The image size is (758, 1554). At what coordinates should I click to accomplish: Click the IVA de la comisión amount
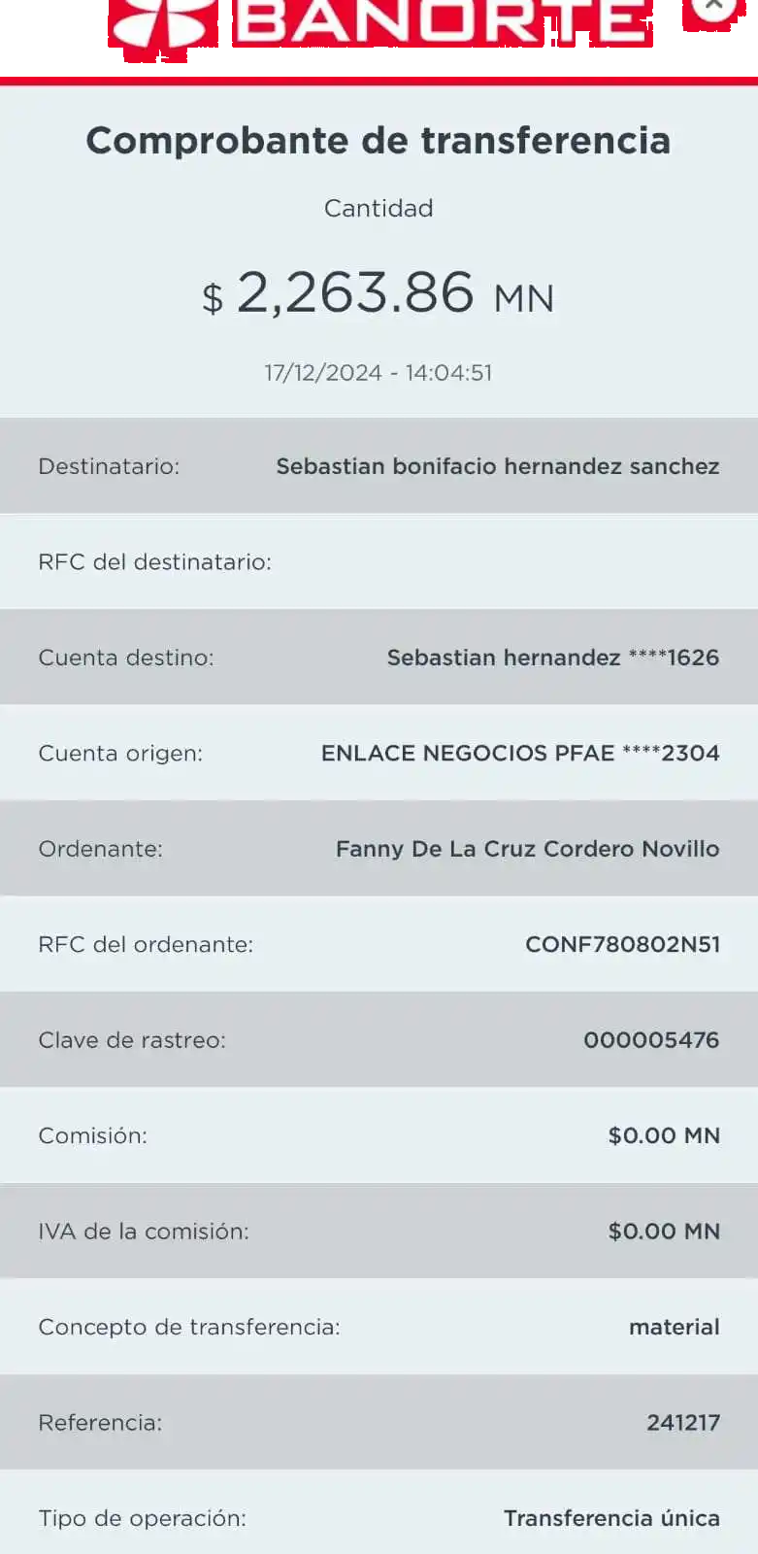tap(664, 1232)
